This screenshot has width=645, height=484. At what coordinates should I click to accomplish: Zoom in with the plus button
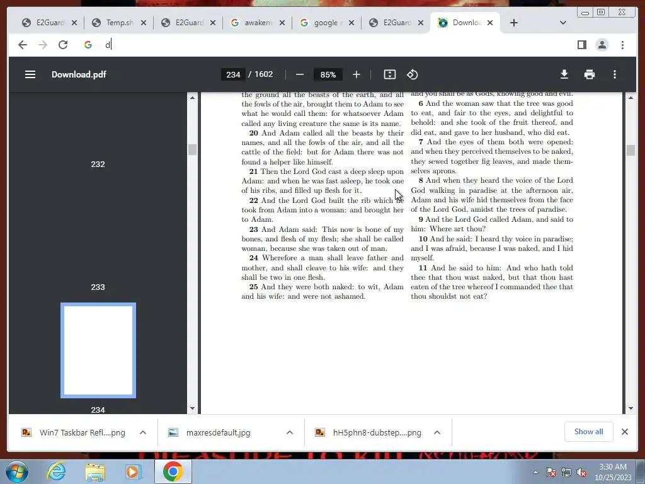(357, 74)
